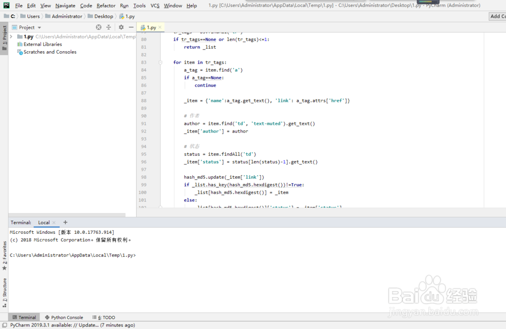Click the Desktop breadcrumb folder

coord(100,16)
